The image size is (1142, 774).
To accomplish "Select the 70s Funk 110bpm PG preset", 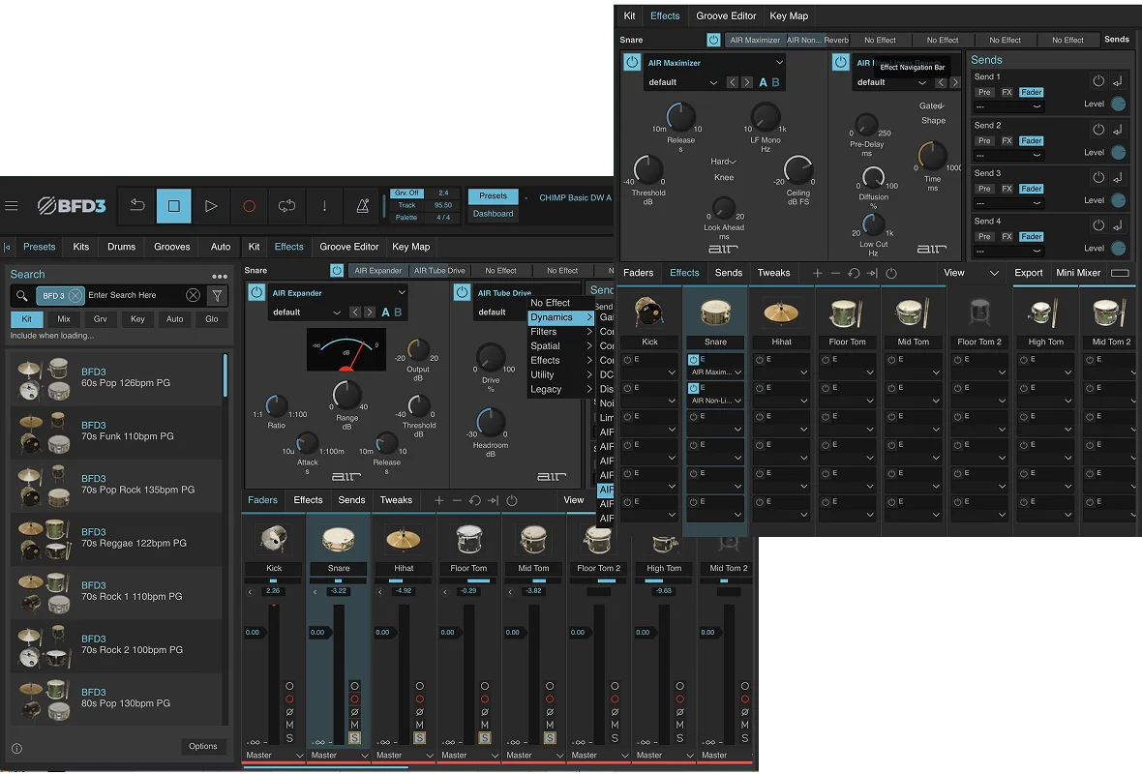I will pos(116,431).
